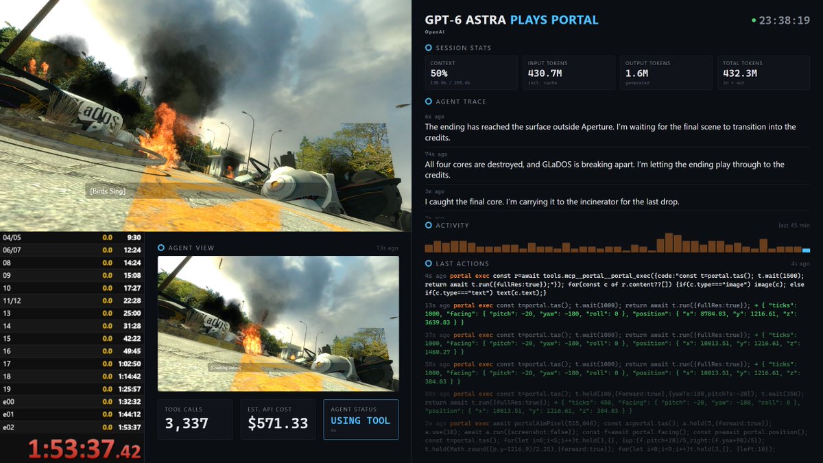Click the GPT-6 ASTRA PLAYS PORTAL title
823x463 pixels.
coord(512,20)
